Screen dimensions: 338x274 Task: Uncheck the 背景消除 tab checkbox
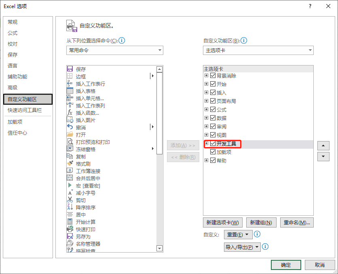[213, 76]
